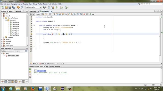Screen dimensions: 163x91
Task: Open the Start Page editor tab
Action: point(33,11)
